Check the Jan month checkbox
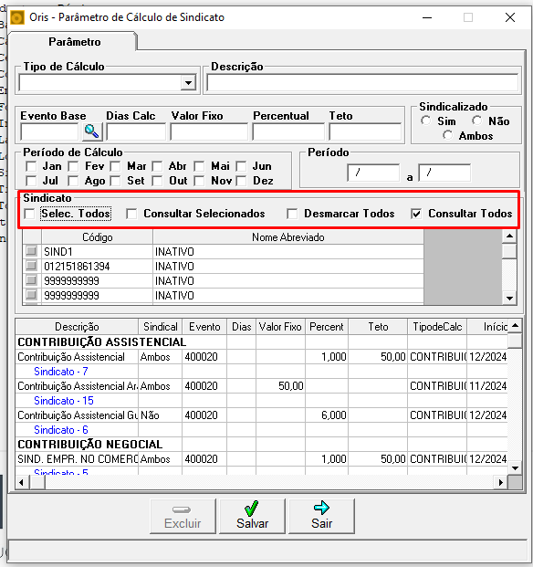 [x=31, y=166]
